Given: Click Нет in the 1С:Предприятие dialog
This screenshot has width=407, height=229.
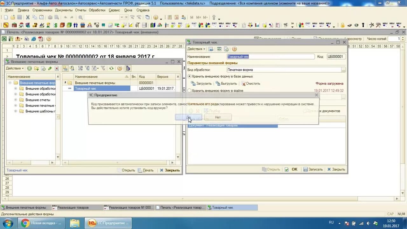Looking at the screenshot, I should click(x=218, y=117).
